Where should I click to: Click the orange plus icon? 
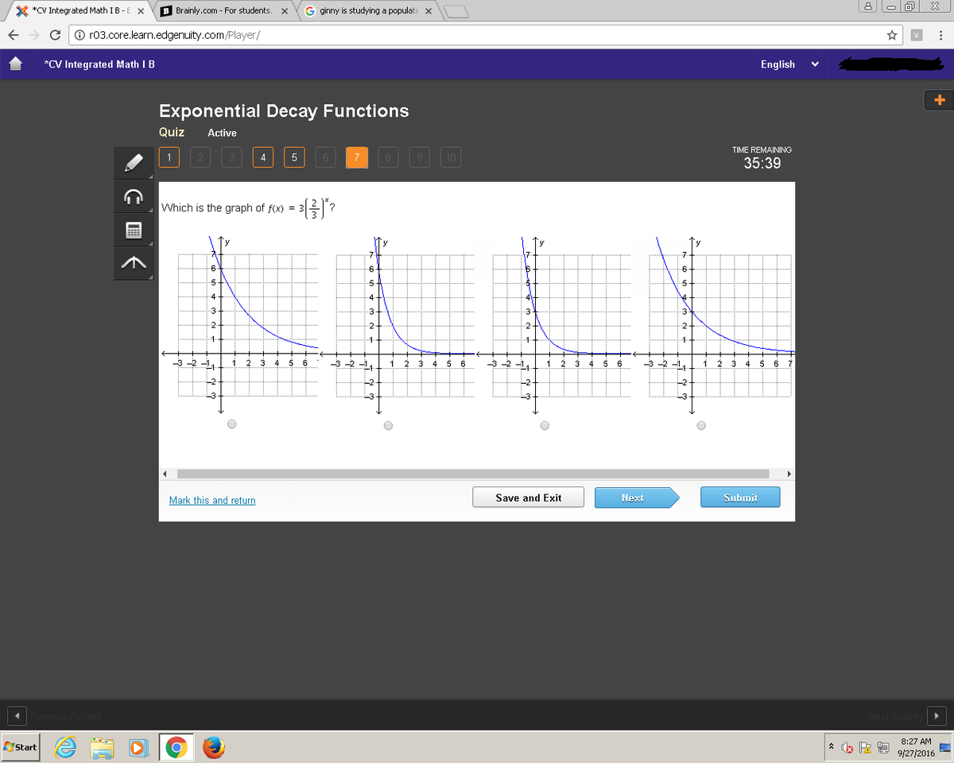tap(939, 100)
